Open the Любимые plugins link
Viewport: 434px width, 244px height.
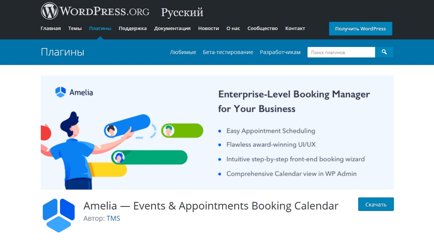tap(183, 52)
